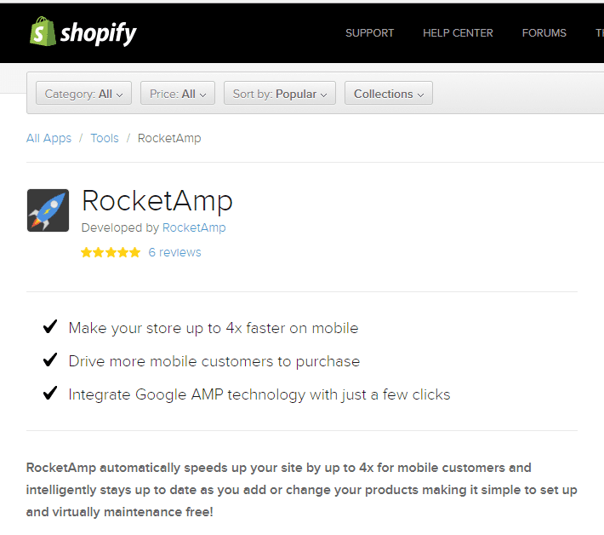The width and height of the screenshot is (604, 535).
Task: Open the Category: All dropdown
Action: click(x=83, y=94)
